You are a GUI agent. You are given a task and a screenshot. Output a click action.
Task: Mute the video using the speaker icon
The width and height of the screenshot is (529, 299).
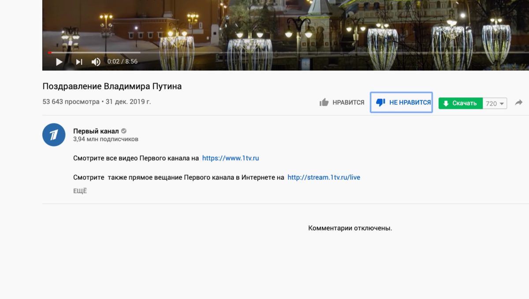pyautogui.click(x=96, y=62)
